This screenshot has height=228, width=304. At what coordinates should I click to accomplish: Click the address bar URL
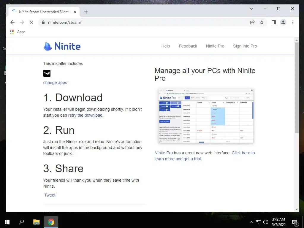tap(65, 22)
